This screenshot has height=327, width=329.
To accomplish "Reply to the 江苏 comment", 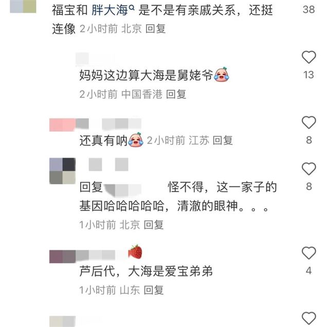I will tap(223, 140).
